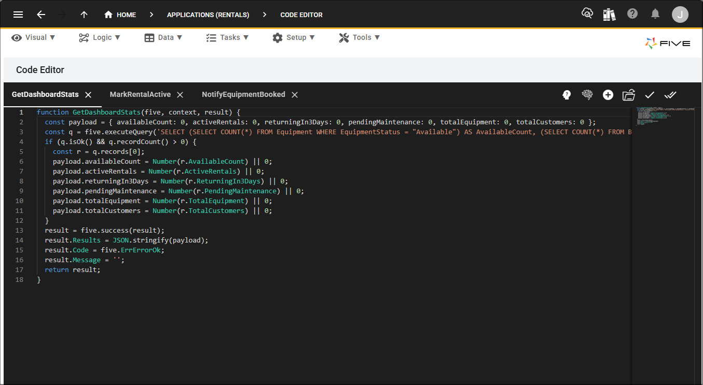Click the CODE EDITOR breadcrumb
This screenshot has width=703, height=385.
click(301, 15)
